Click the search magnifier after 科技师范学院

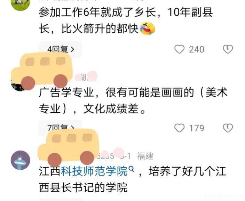tap(131, 169)
